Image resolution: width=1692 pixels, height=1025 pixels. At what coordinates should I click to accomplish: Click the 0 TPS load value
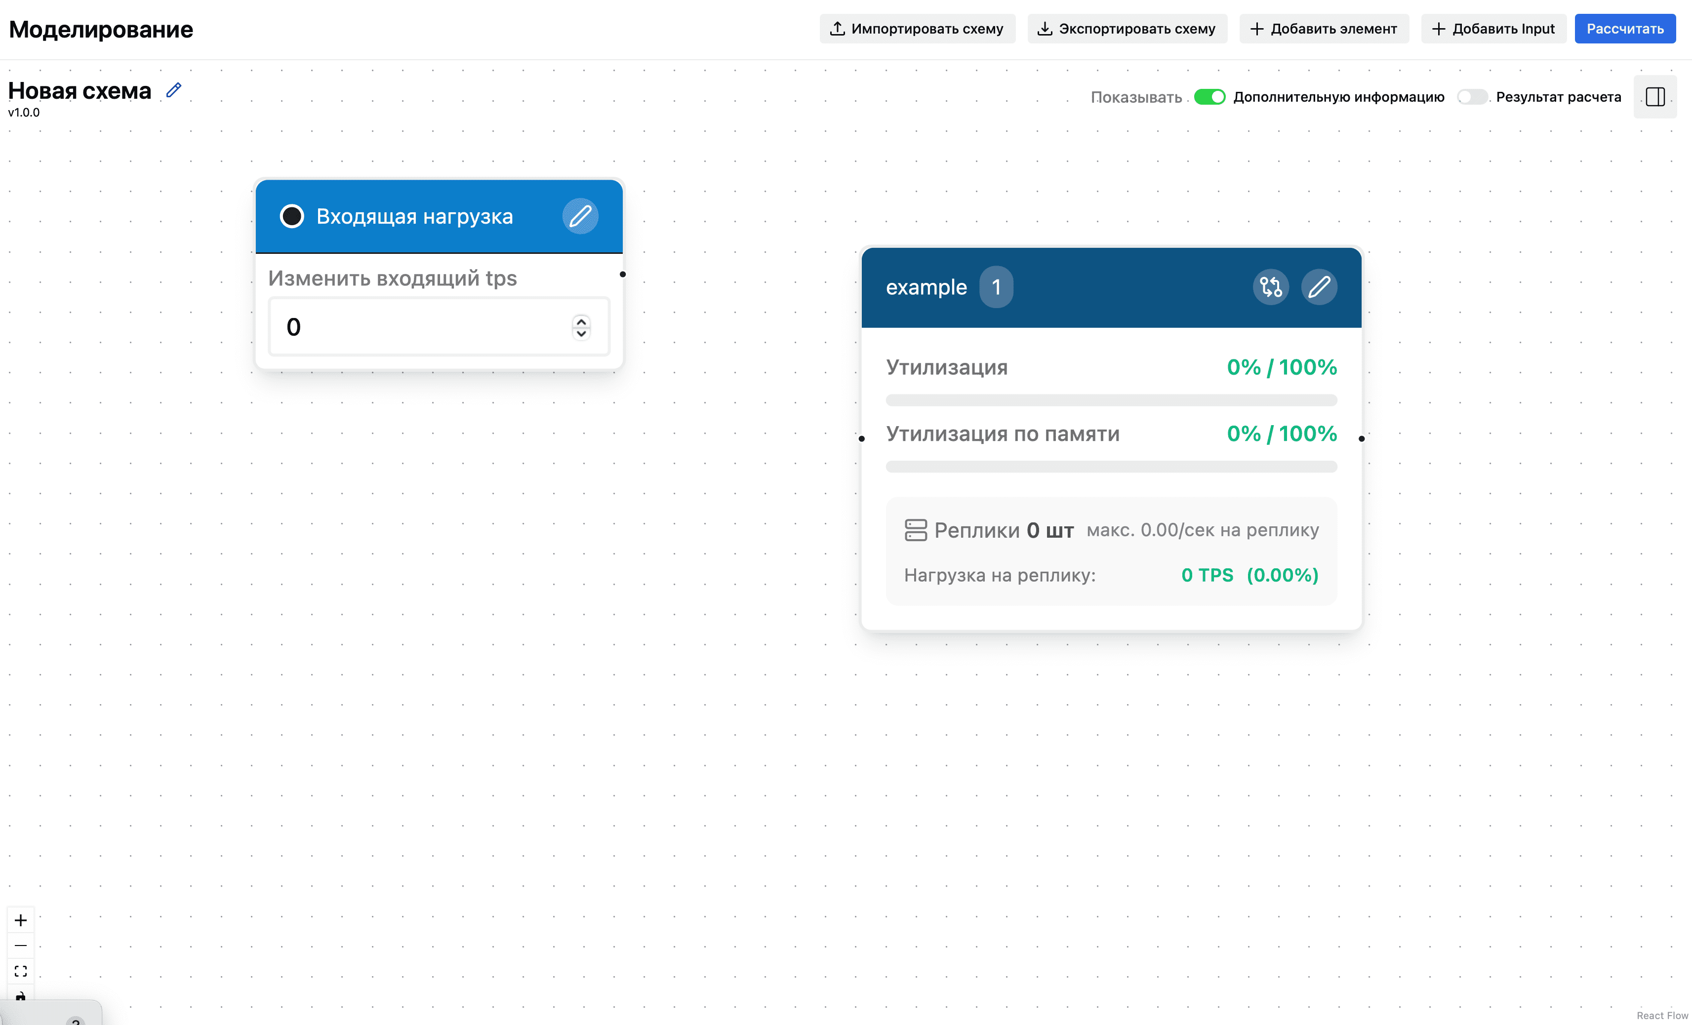(x=1207, y=575)
